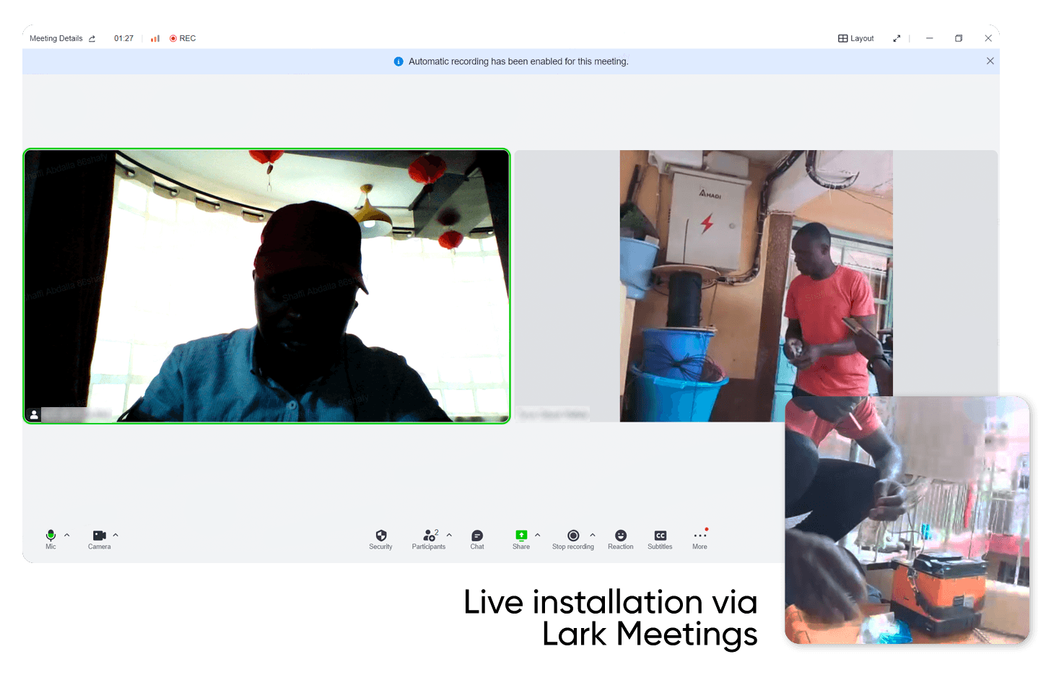
Task: Open the Reaction emoji picker
Action: pos(621,539)
